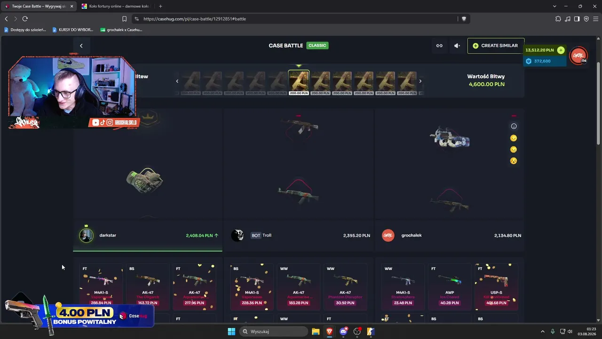The width and height of the screenshot is (602, 339).
Task: Go forward in the browser
Action: 16,19
